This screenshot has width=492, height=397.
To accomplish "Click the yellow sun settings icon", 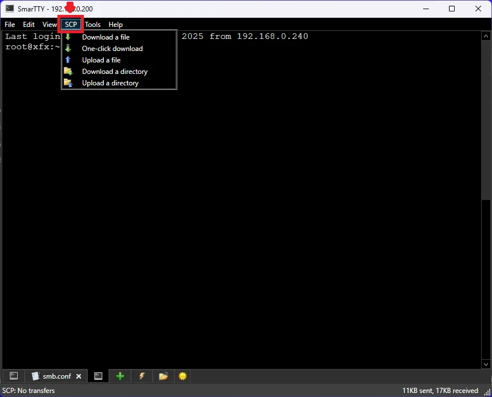I will tap(183, 376).
